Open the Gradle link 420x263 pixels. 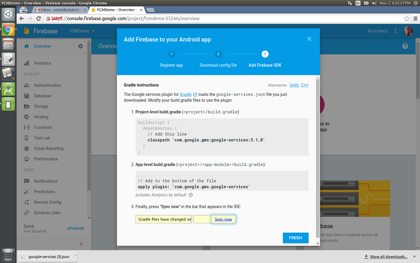tap(186, 94)
